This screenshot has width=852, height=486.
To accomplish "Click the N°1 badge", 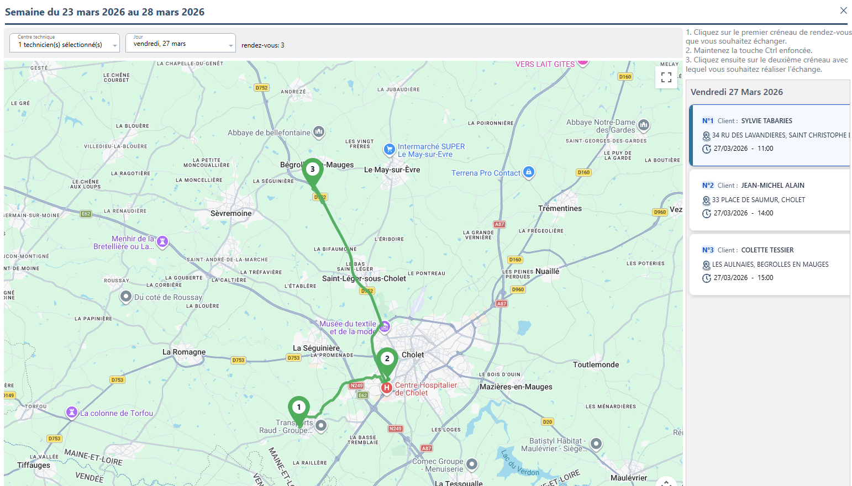I will pos(708,121).
